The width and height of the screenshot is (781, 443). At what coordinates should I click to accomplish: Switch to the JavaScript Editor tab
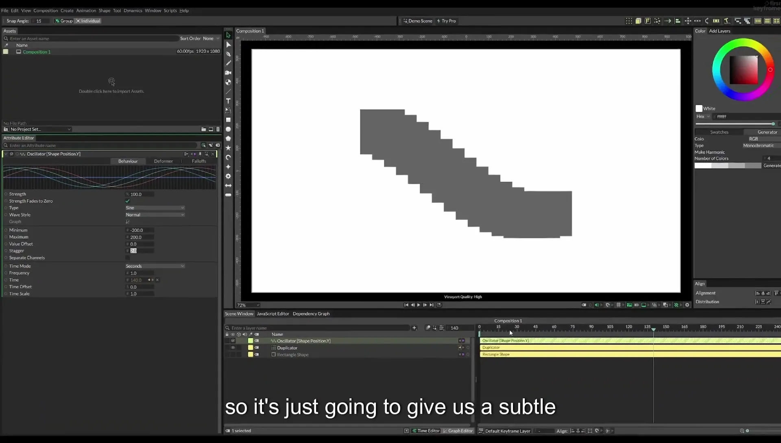coord(273,314)
